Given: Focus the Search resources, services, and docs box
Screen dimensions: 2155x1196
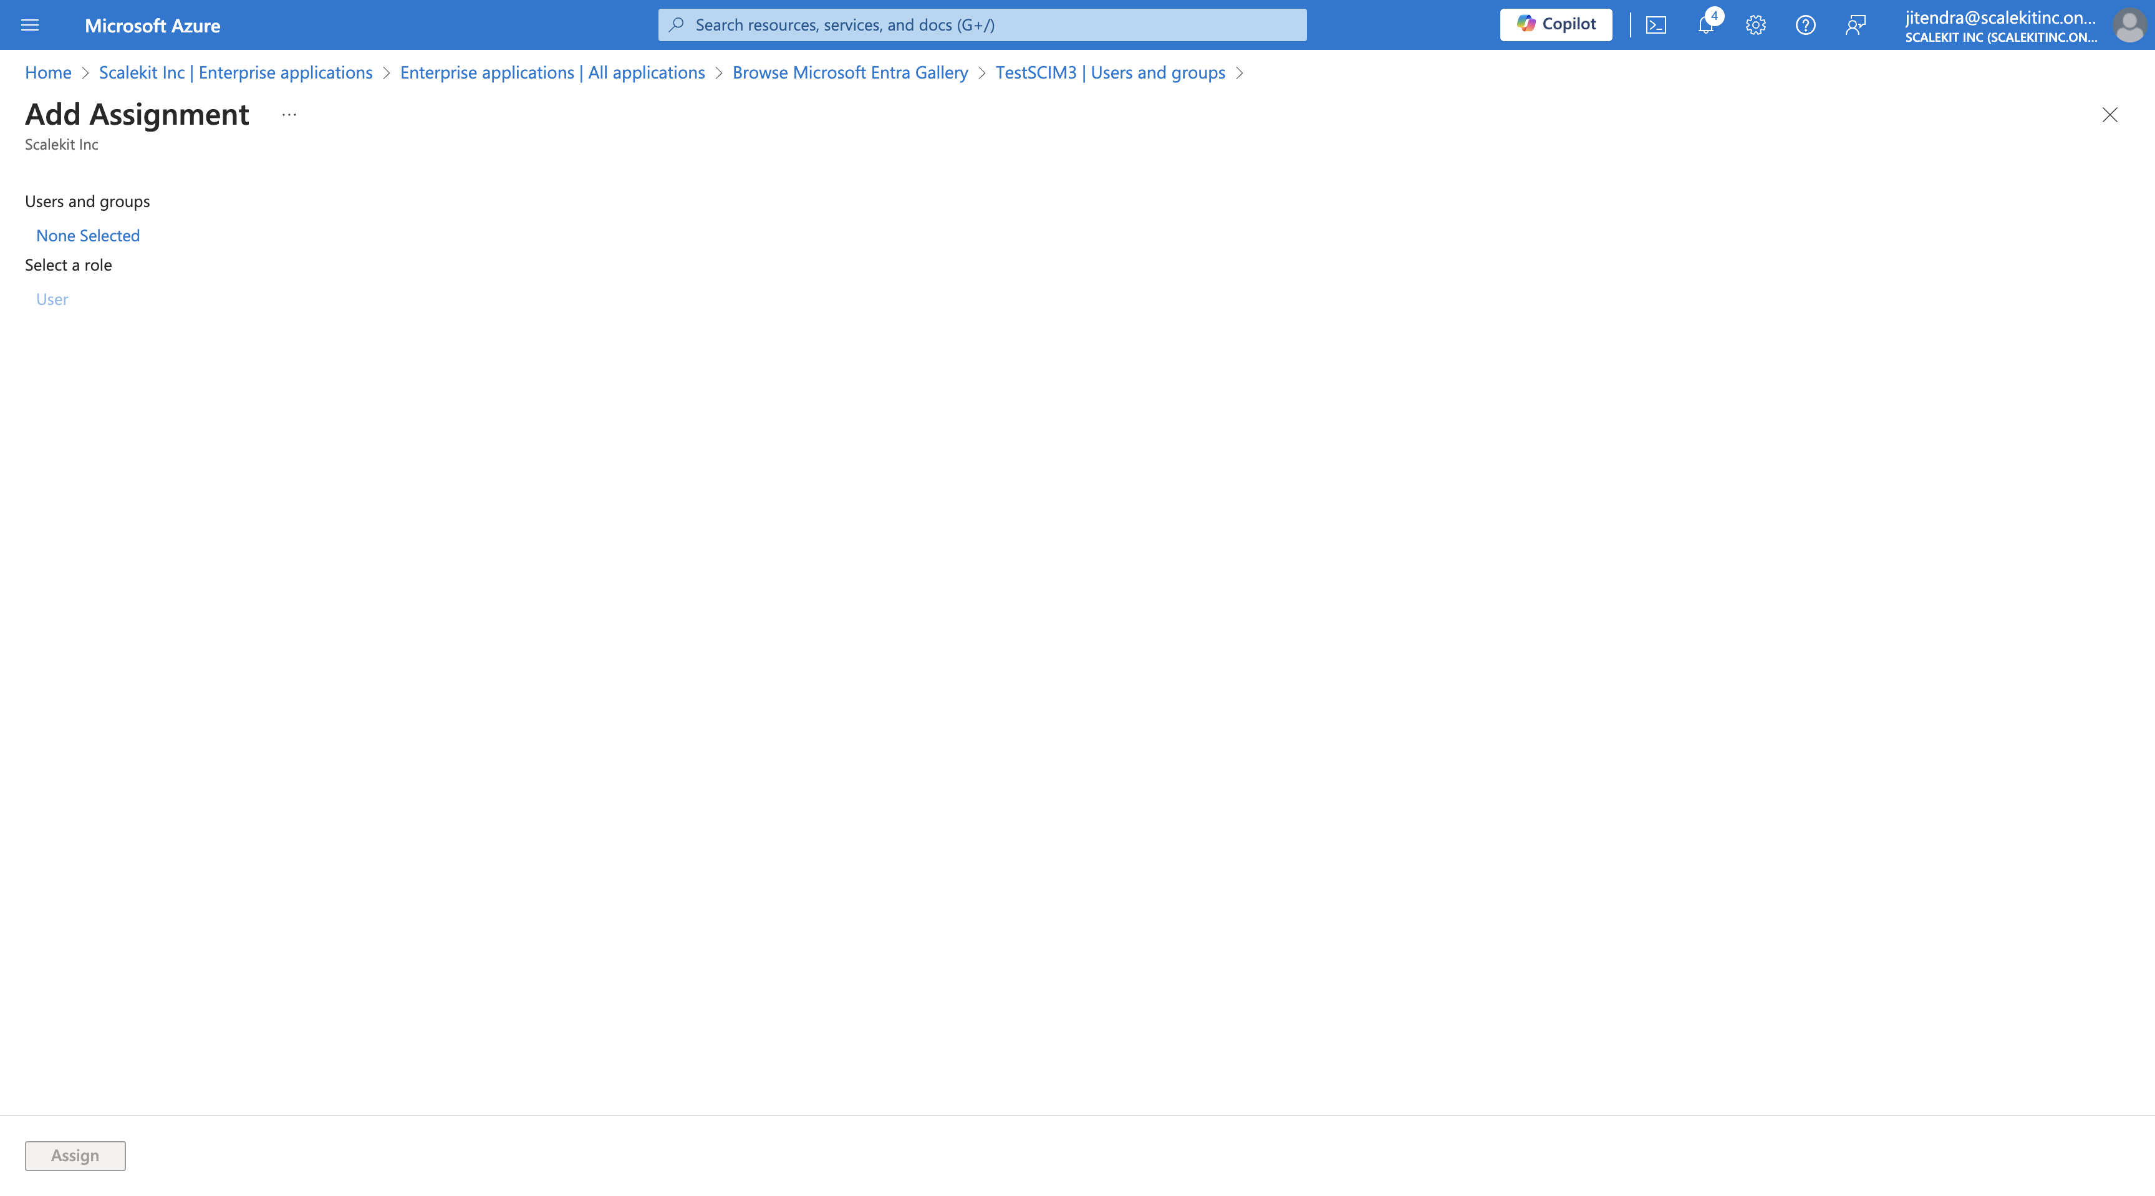Looking at the screenshot, I should tap(981, 25).
